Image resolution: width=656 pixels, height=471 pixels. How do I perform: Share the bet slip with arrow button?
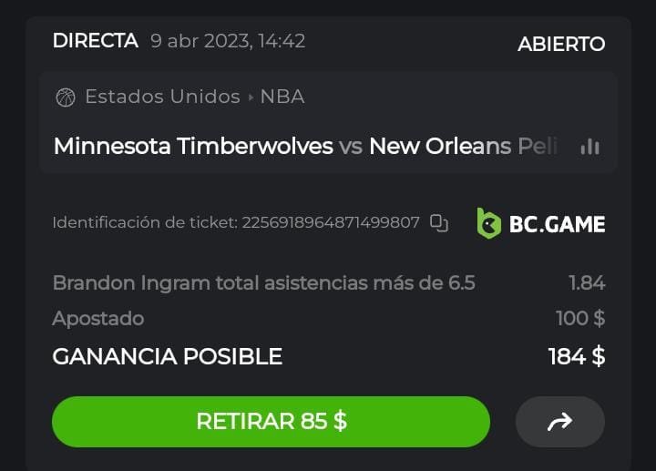tap(559, 421)
